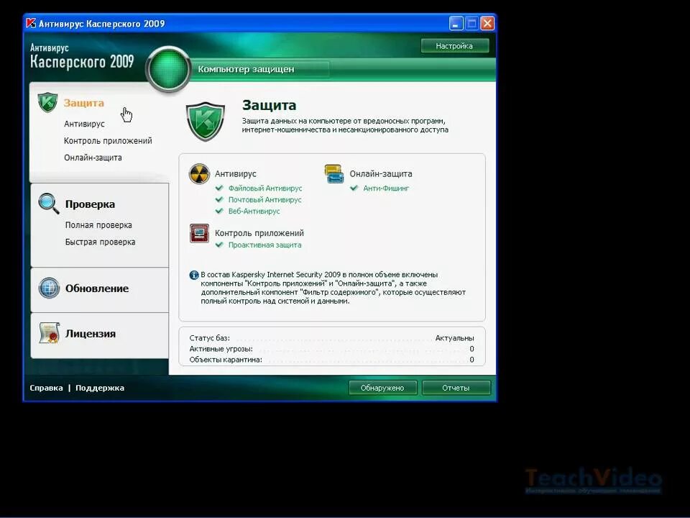Open Почтовый Антивирус component link
The height and width of the screenshot is (518, 690).
click(265, 199)
